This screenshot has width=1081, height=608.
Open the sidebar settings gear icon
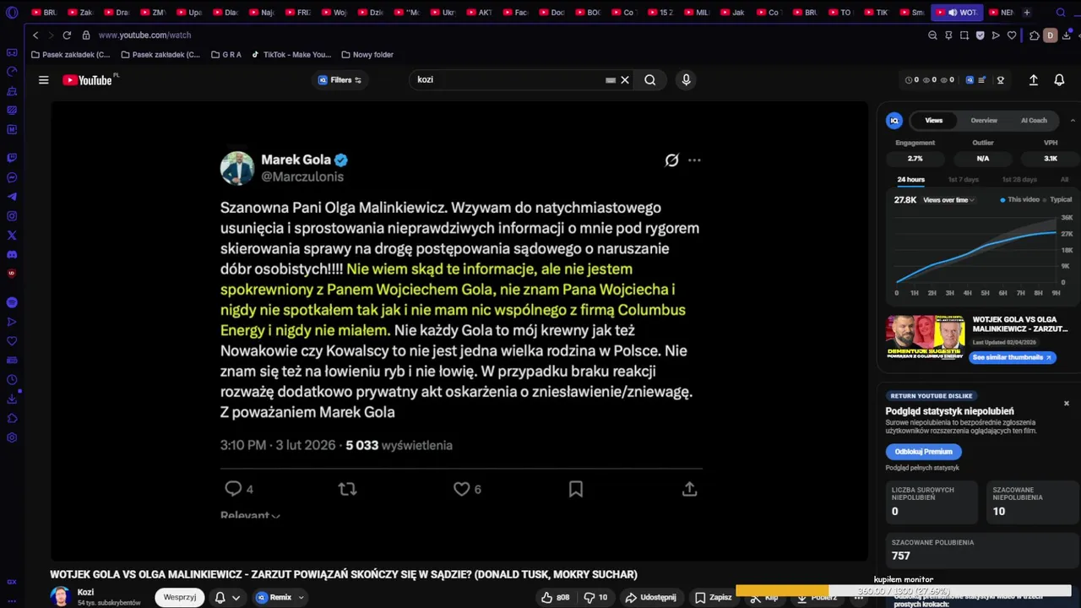12,437
